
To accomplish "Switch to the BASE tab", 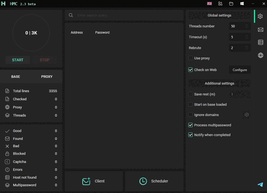I will [x=16, y=76].
